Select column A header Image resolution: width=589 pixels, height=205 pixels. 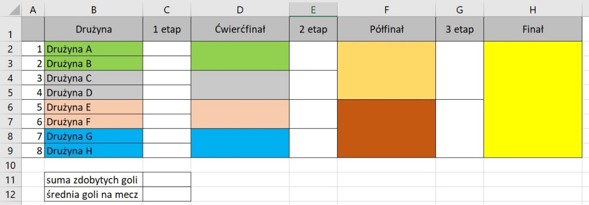(33, 11)
